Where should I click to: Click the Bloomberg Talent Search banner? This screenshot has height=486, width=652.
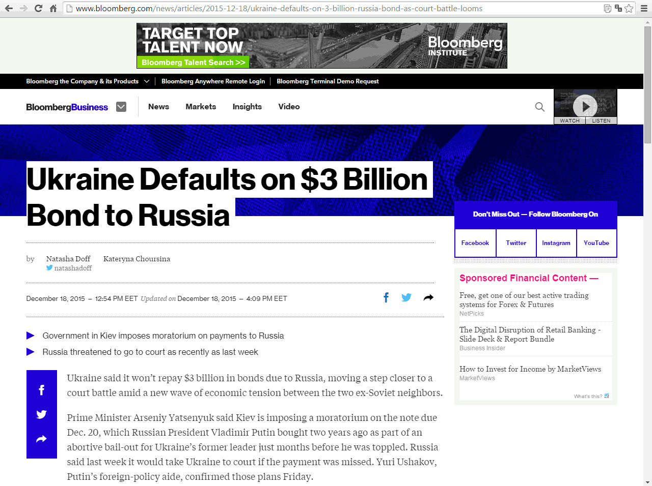(x=193, y=62)
